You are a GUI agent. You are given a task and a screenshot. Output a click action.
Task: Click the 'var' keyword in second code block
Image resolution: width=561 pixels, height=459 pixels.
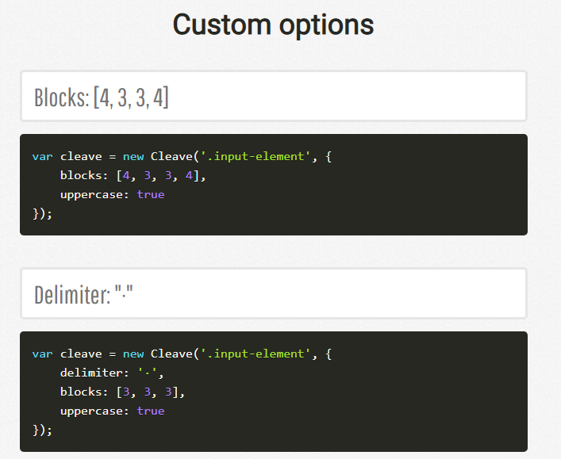tap(42, 354)
